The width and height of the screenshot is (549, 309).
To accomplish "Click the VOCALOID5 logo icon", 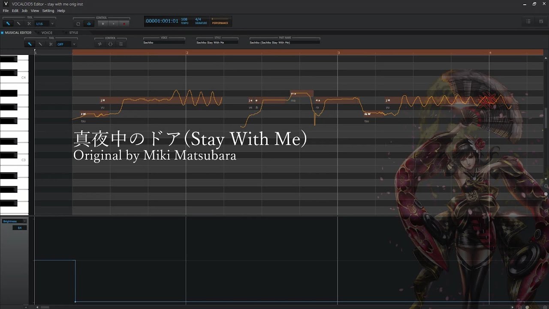I will pyautogui.click(x=6, y=4).
